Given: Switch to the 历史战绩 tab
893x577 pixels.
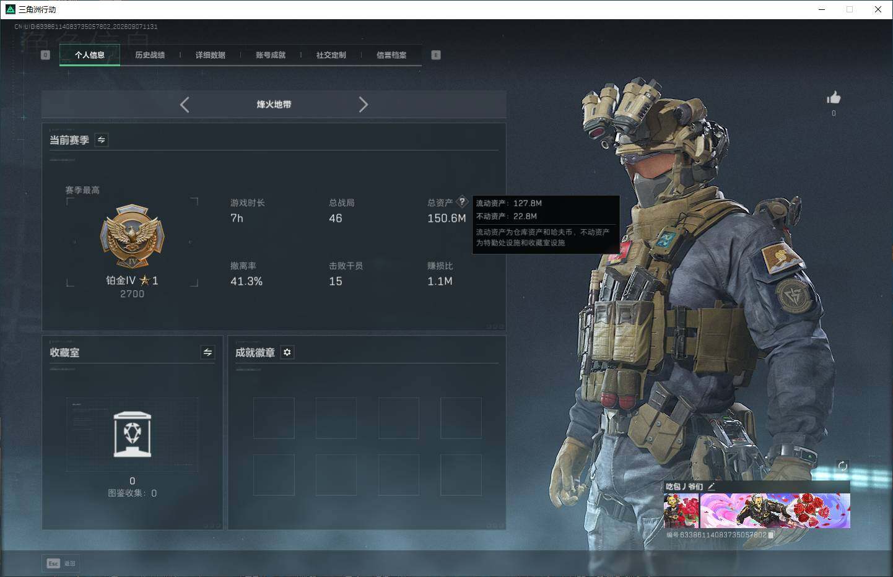Looking at the screenshot, I should (x=150, y=55).
